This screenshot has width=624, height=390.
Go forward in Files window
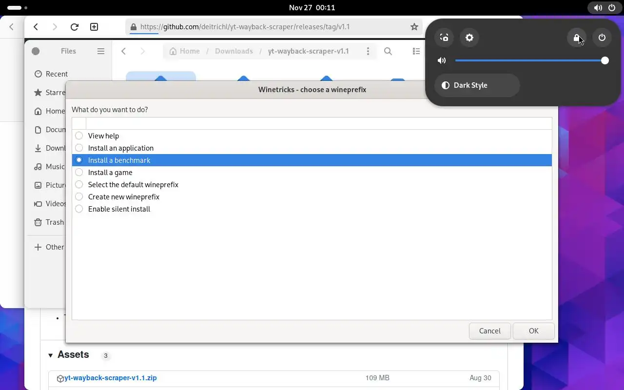142,51
